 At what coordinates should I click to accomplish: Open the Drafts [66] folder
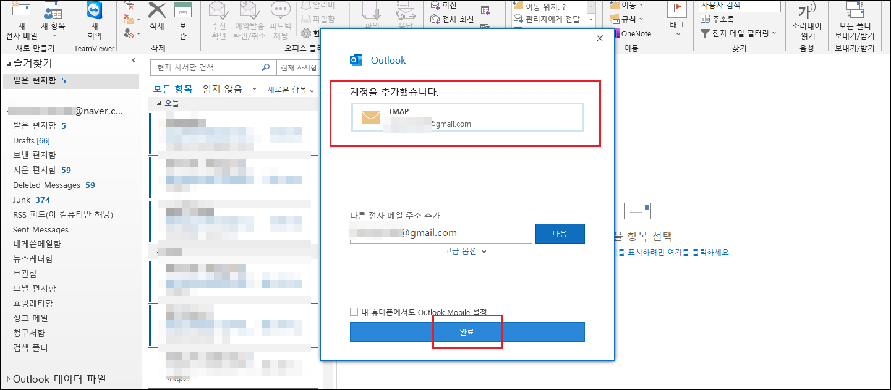32,140
